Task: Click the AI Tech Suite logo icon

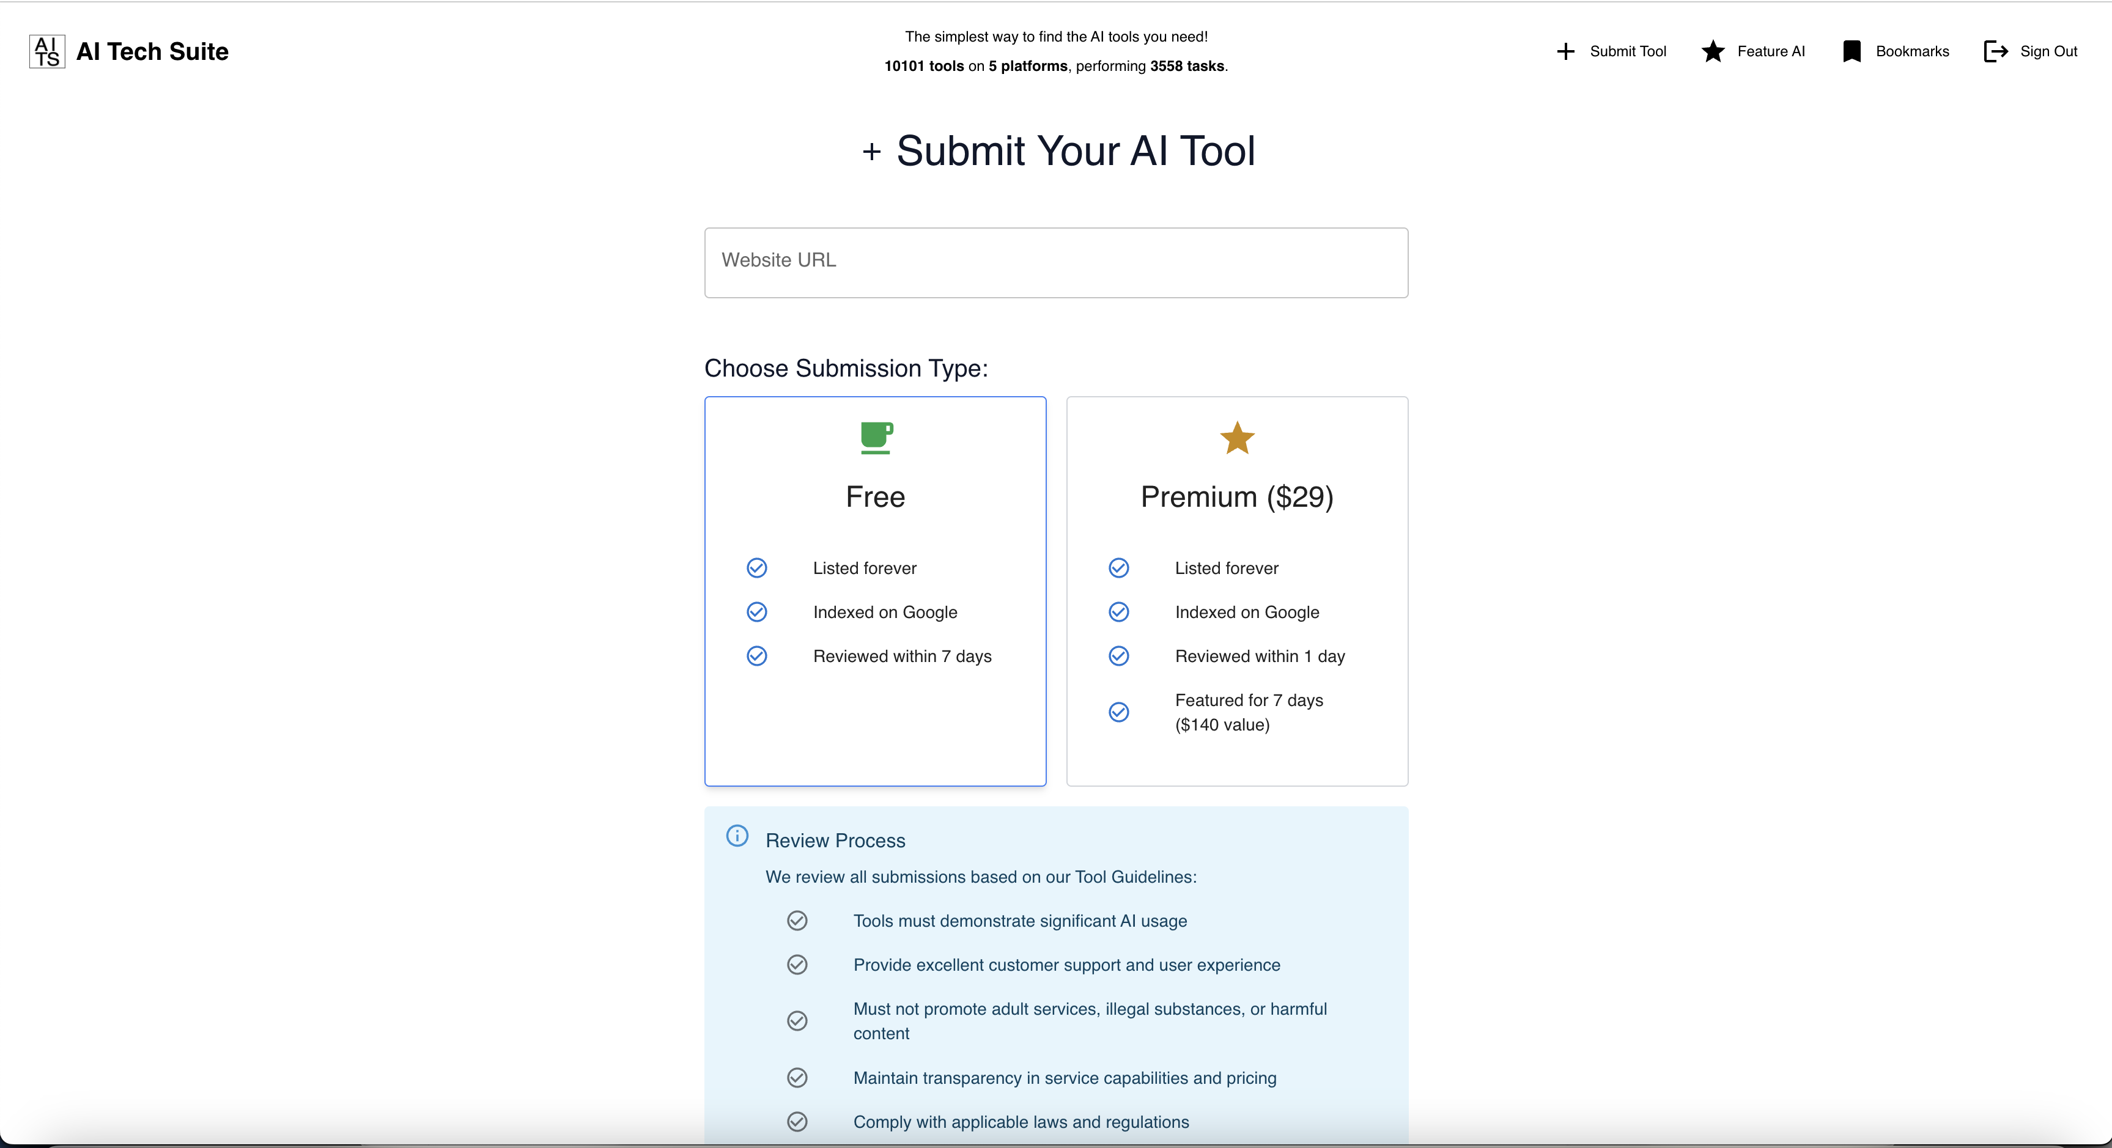Action: point(46,51)
